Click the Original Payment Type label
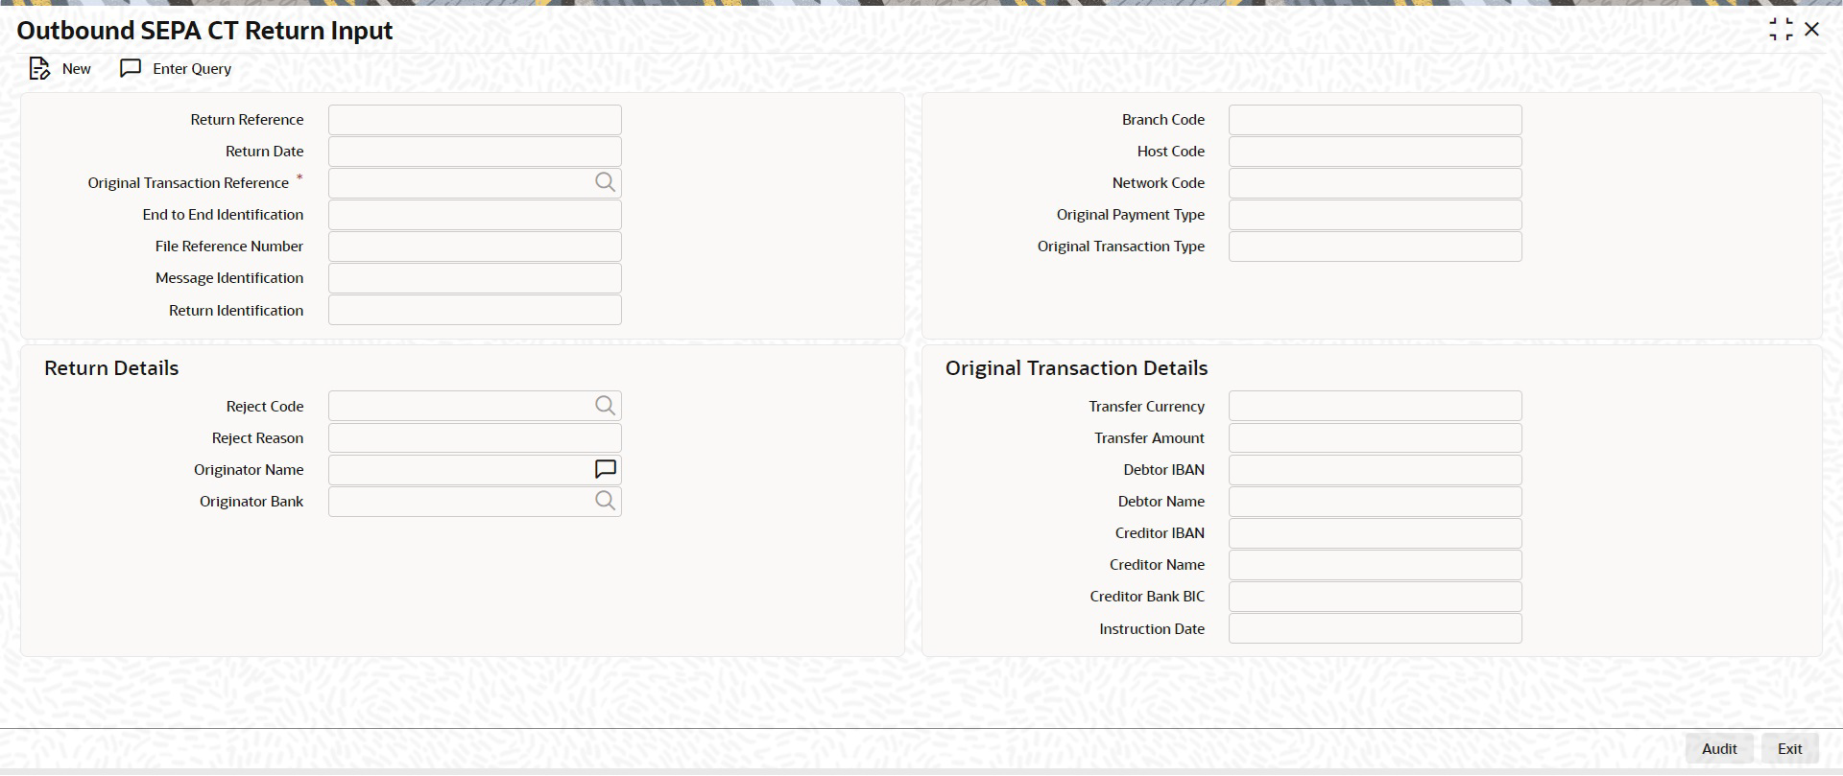Screen dimensions: 1843x776 (x=1131, y=215)
